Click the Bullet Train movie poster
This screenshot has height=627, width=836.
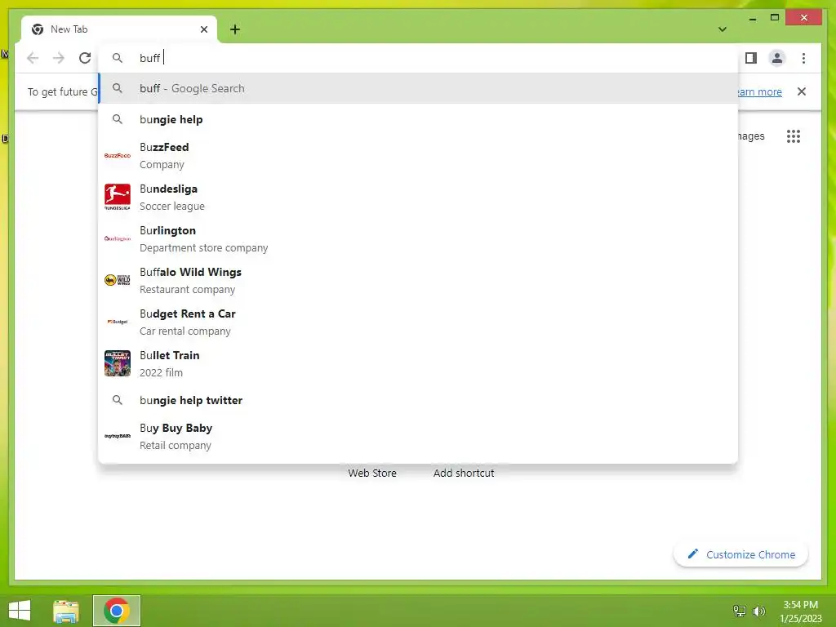[x=118, y=363]
